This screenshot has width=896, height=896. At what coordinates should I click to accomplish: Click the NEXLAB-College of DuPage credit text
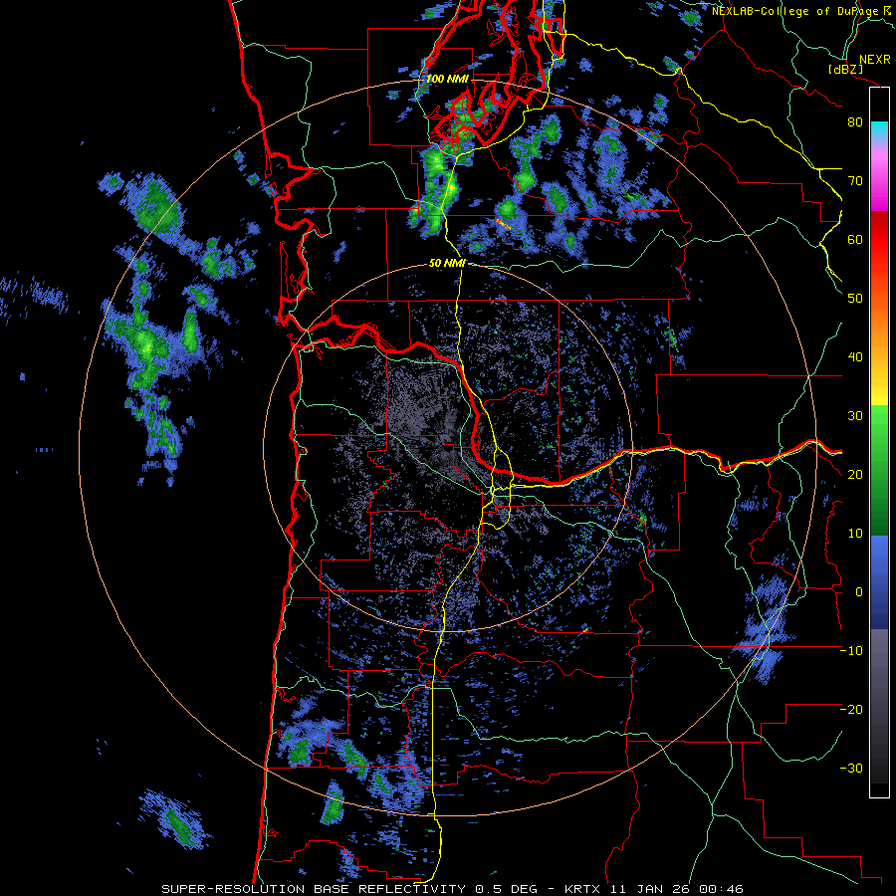[x=799, y=11]
